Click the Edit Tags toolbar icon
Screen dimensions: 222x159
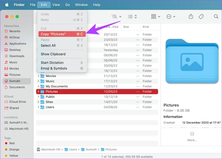201,17
